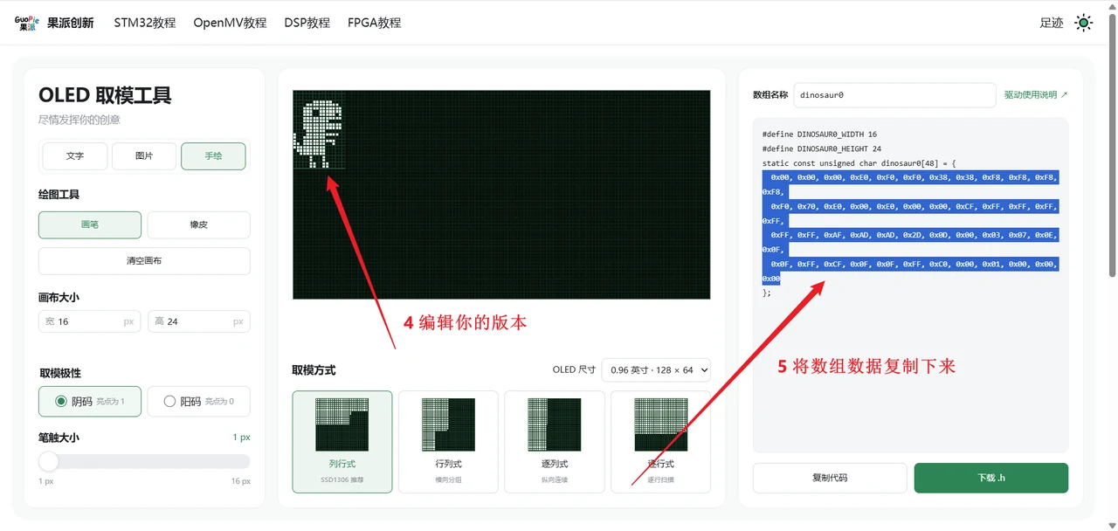This screenshot has height=531, width=1118.
Task: Open DSP教程 menu
Action: point(307,23)
